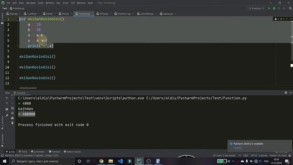Collapse def ekiSanKosindisi fold marker
Screen dimensions: 293x165
(18, 19)
